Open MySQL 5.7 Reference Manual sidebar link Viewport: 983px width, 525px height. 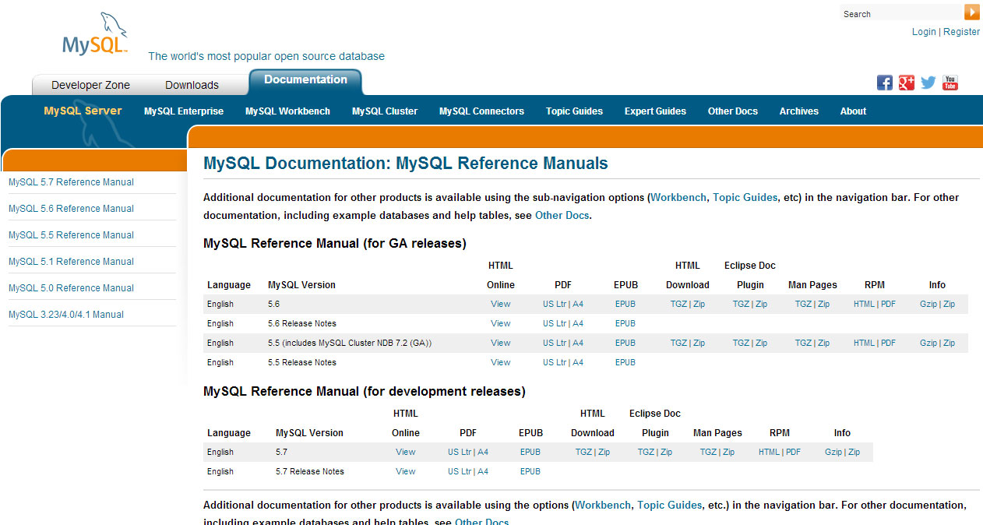[71, 182]
